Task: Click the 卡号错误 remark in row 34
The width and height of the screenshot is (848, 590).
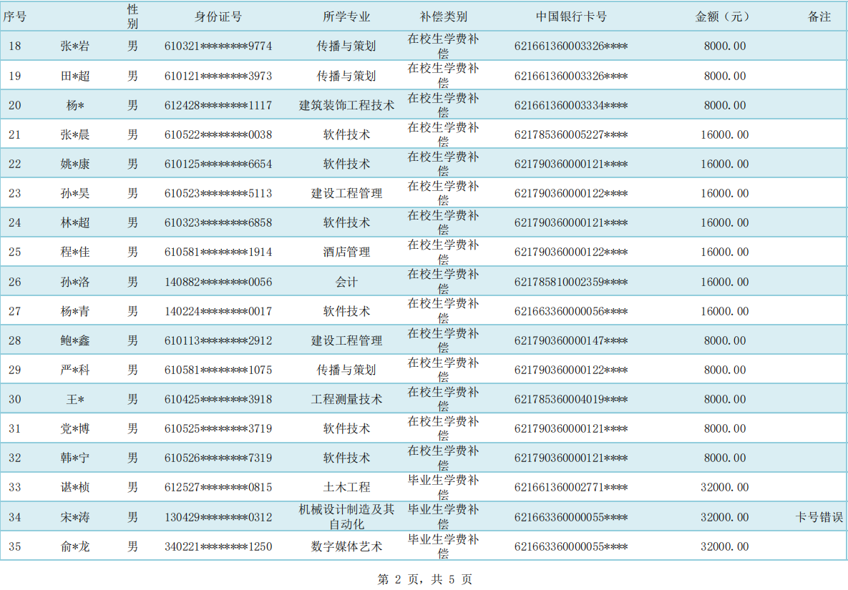Action: (819, 517)
